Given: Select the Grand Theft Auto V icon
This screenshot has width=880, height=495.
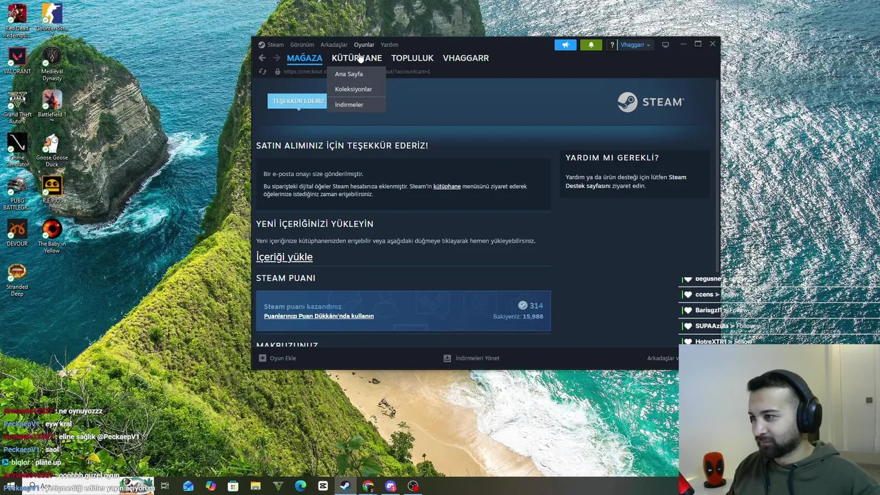Looking at the screenshot, I should pyautogui.click(x=16, y=108).
